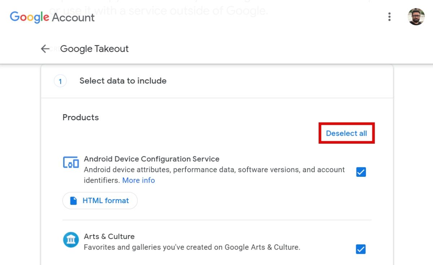Click the Products section heading
This screenshot has height=265, width=433.
point(80,117)
